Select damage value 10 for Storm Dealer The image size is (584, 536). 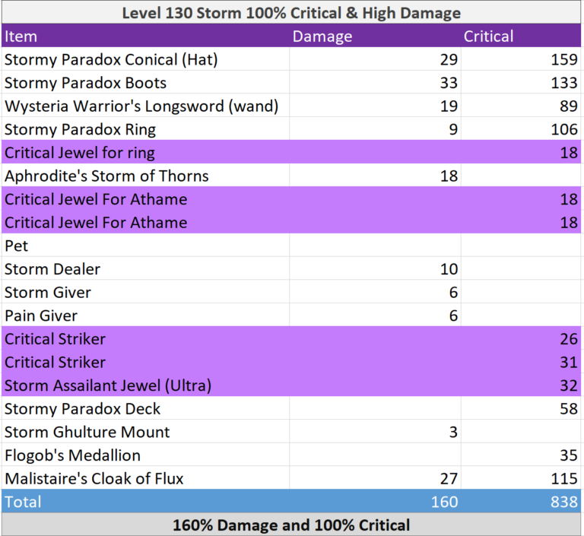pos(375,269)
